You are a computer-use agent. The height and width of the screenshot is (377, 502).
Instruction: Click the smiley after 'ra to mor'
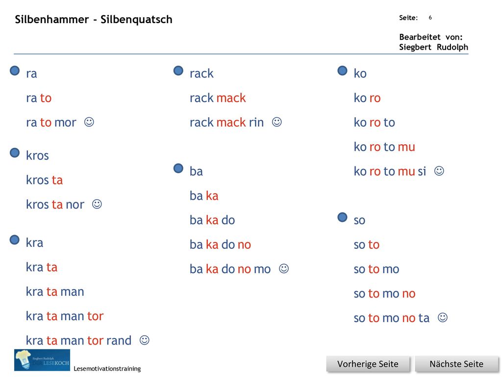[x=89, y=122]
